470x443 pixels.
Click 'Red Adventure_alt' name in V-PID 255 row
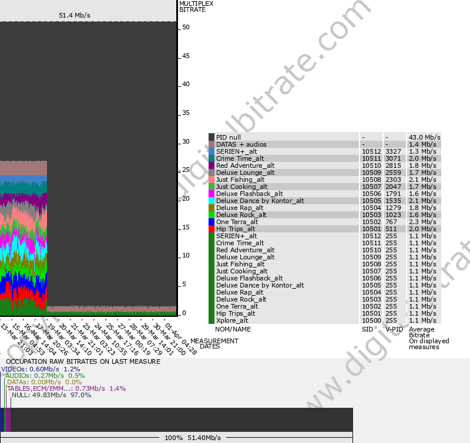pos(246,250)
